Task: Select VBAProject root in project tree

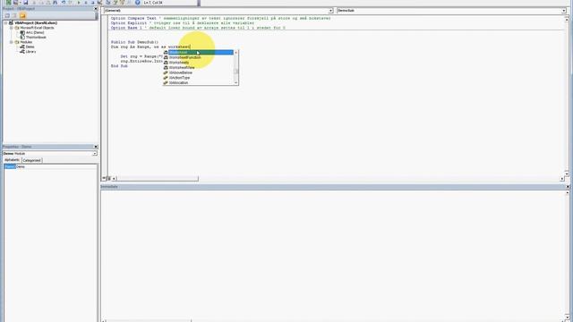Action: (36, 23)
